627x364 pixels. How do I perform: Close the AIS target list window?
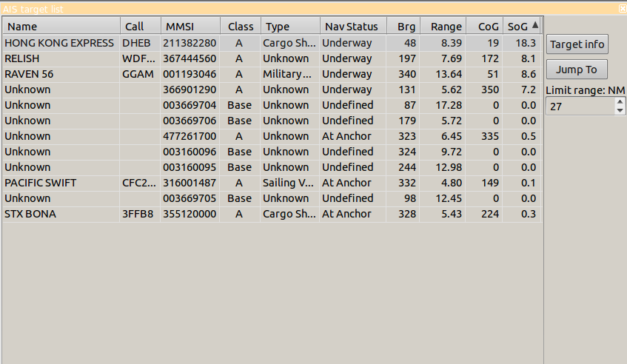[x=622, y=8]
